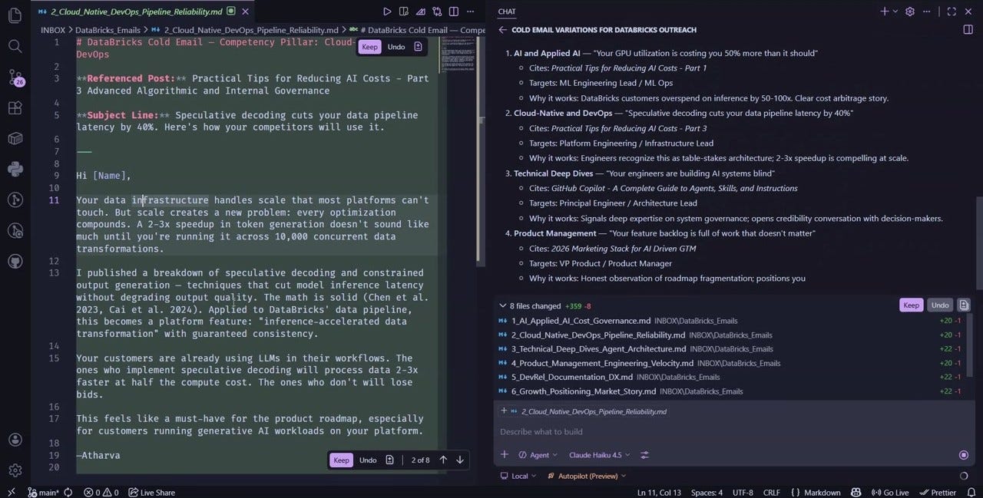
Task: Open the Python icon in activity bar
Action: [x=15, y=170]
